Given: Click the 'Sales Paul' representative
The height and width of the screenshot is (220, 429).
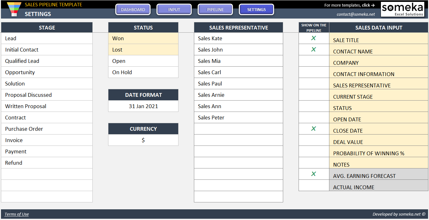Looking at the screenshot, I should (239, 84).
